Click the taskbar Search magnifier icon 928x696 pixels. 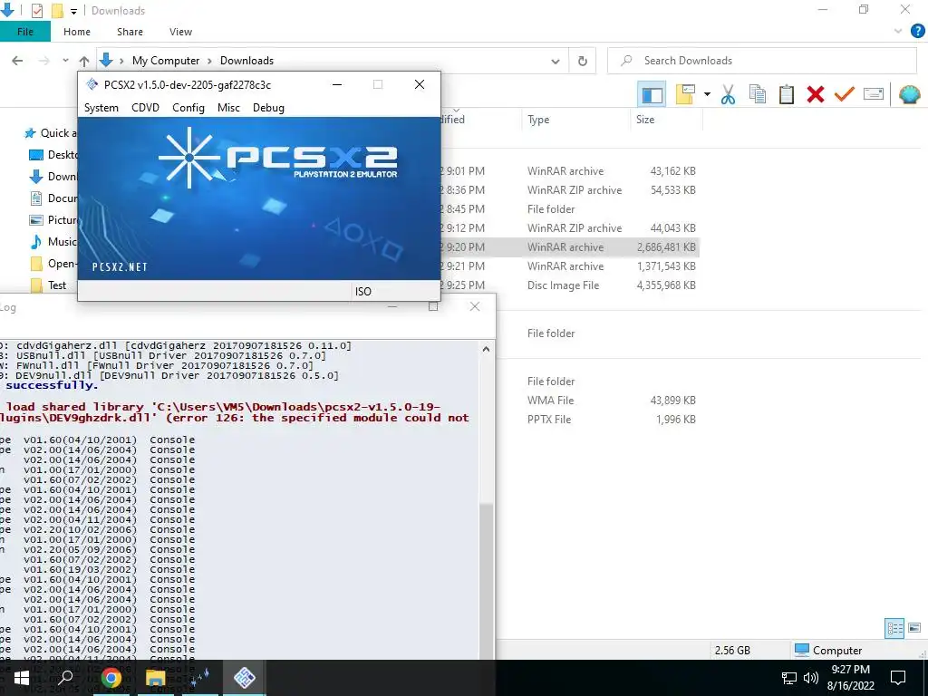[x=65, y=678]
